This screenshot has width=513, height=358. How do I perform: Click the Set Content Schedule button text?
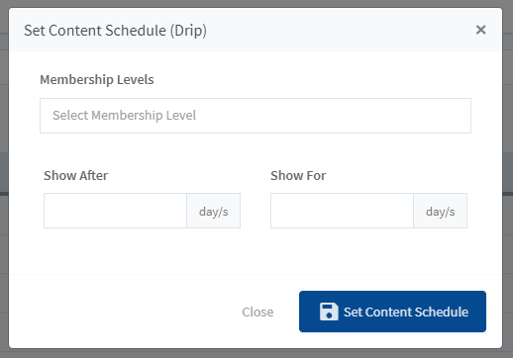406,312
